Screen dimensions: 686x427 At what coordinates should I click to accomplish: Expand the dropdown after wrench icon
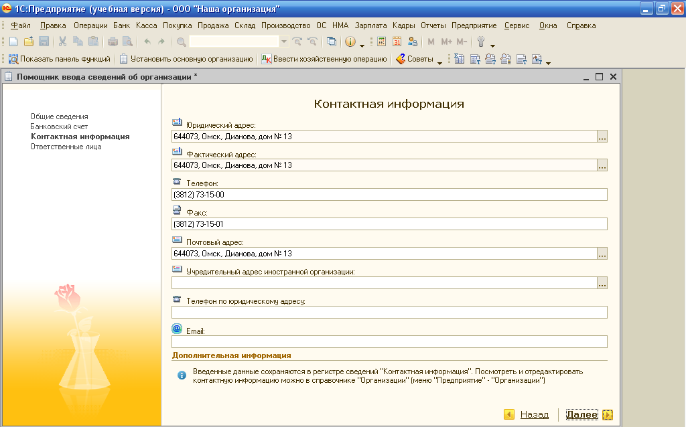(x=492, y=45)
